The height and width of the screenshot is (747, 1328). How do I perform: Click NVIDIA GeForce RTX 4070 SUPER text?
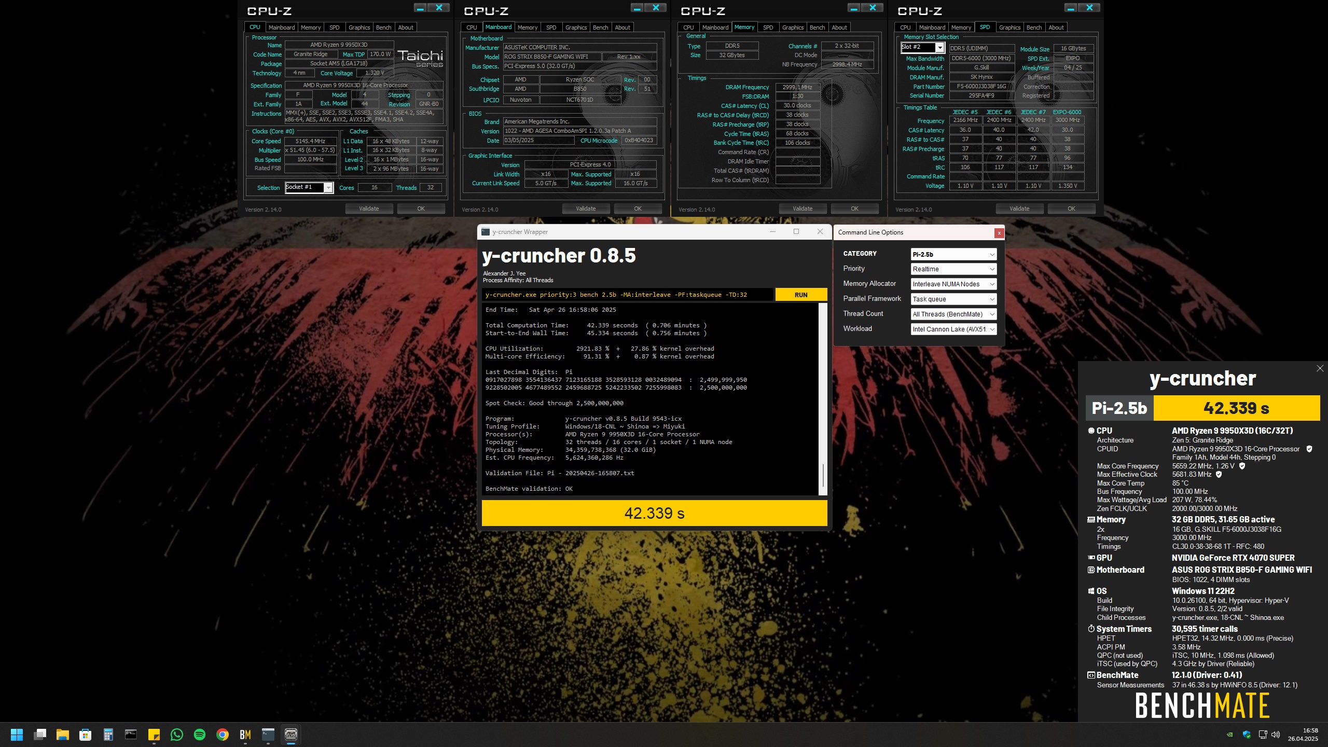[1233, 558]
